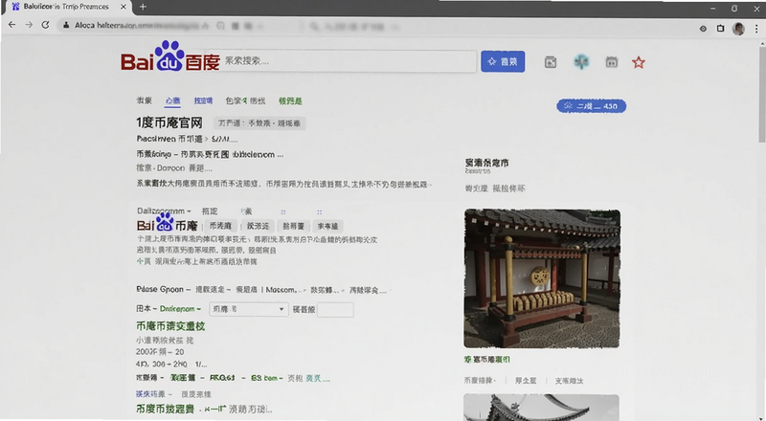This screenshot has width=766, height=421.
Task: Select the blue tab next to underlined one
Action: click(x=203, y=100)
